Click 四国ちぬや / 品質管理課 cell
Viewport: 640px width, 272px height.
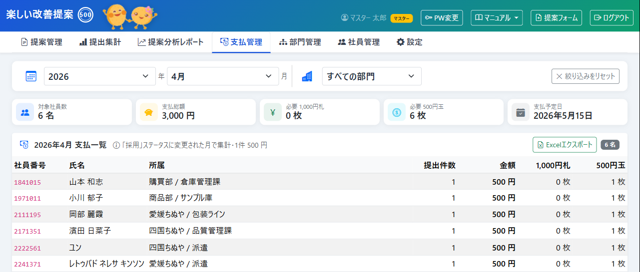point(190,231)
